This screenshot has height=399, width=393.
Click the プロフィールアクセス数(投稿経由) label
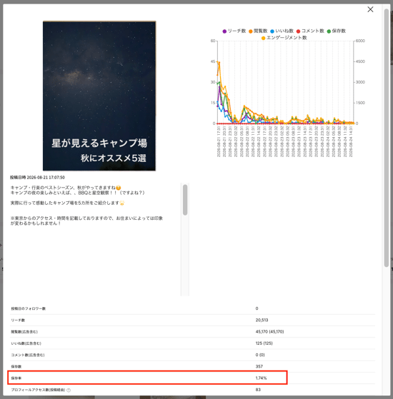click(x=38, y=390)
